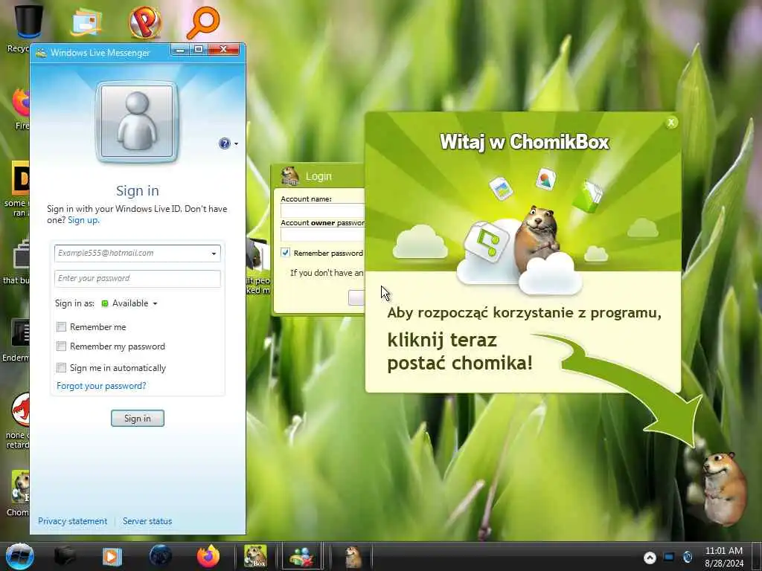Click the hamster taskbar button
Image resolution: width=762 pixels, height=571 pixels.
click(x=353, y=556)
